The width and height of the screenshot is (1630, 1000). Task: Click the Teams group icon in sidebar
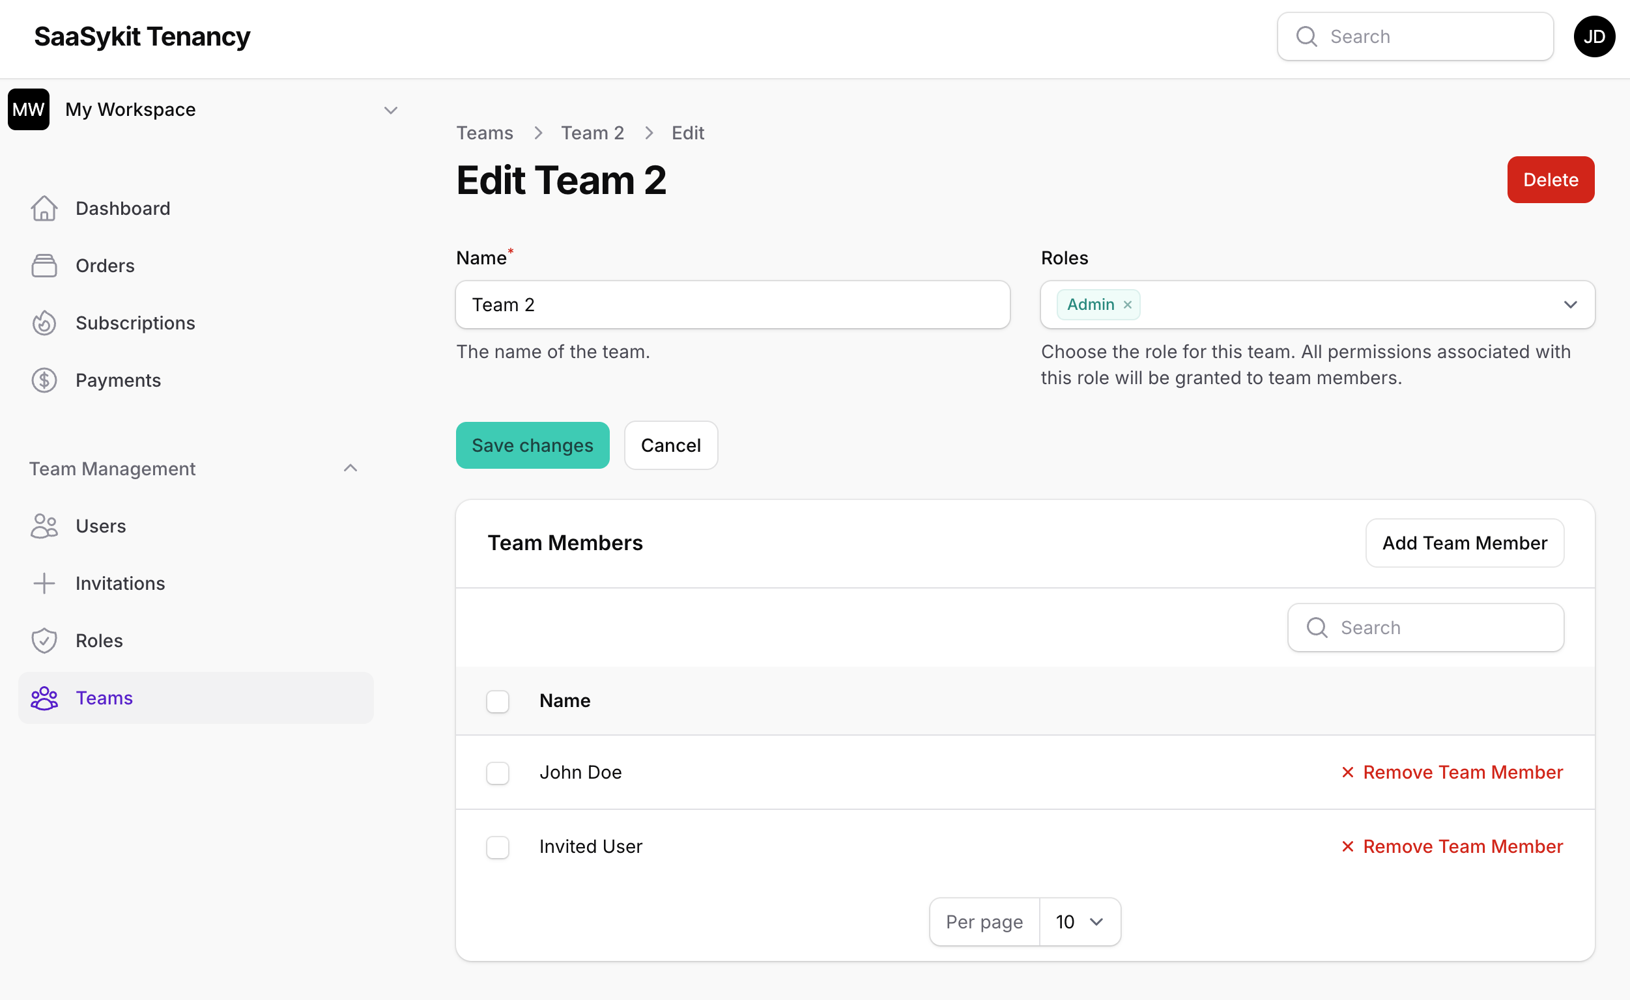click(44, 698)
